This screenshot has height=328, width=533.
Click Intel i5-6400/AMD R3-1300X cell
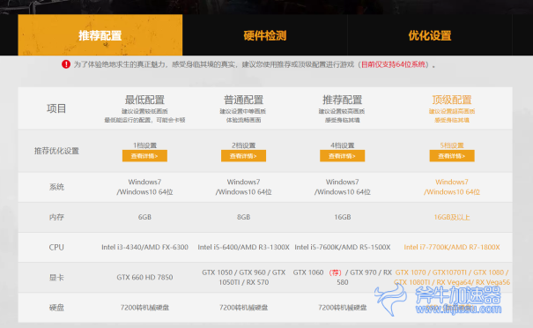pos(243,248)
